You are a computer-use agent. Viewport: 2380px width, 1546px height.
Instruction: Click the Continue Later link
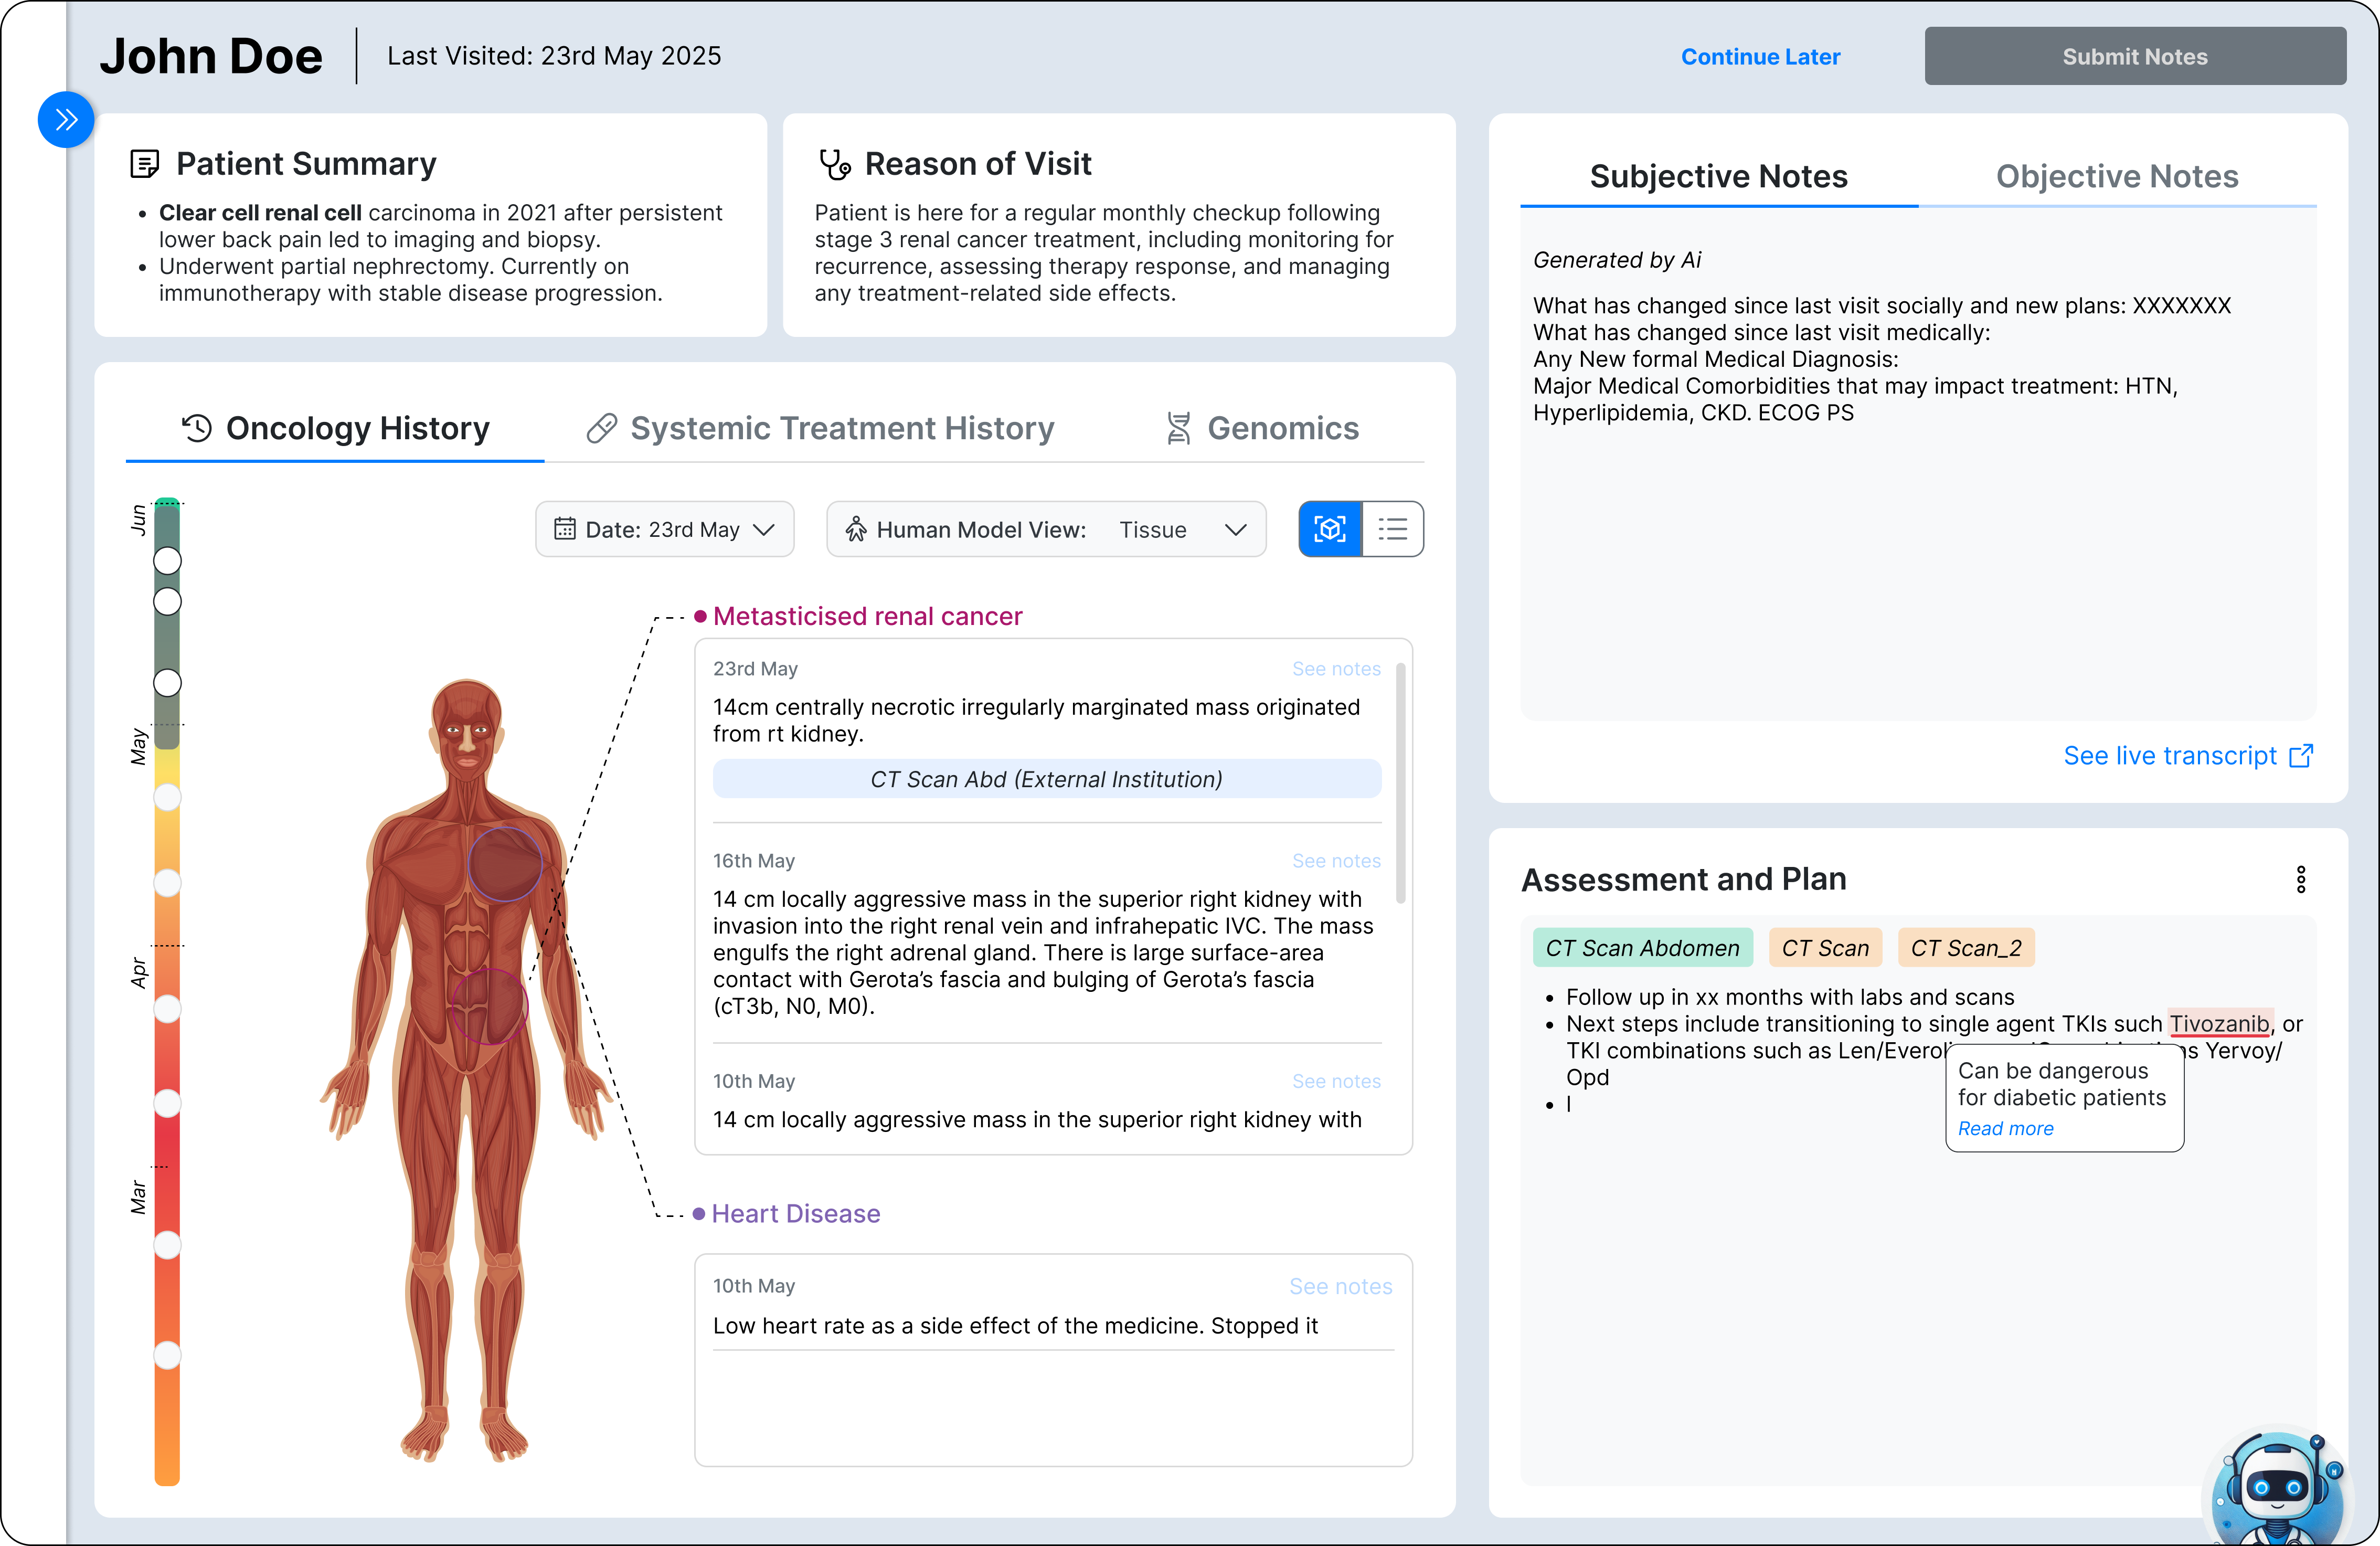pyautogui.click(x=1760, y=57)
